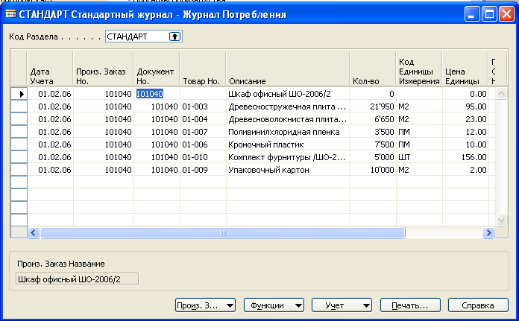Click unit price cell 12.00
The width and height of the screenshot is (519, 321).
tap(465, 132)
